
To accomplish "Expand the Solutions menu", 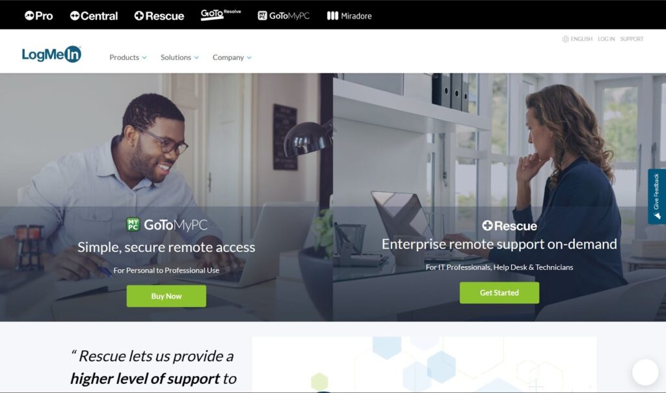I will point(180,57).
